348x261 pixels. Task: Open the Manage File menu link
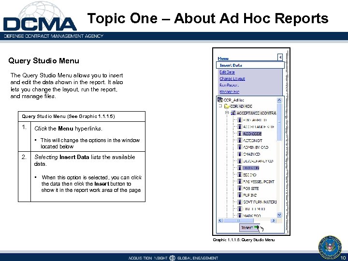(x=229, y=92)
